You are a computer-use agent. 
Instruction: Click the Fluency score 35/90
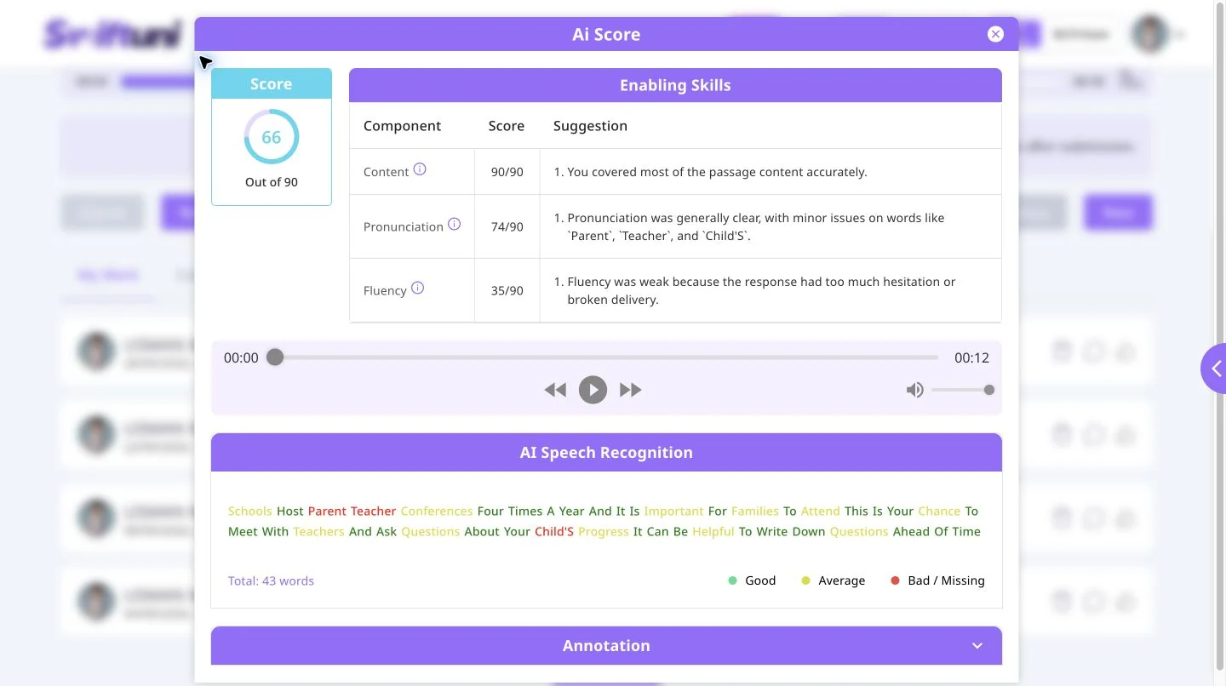click(x=507, y=291)
